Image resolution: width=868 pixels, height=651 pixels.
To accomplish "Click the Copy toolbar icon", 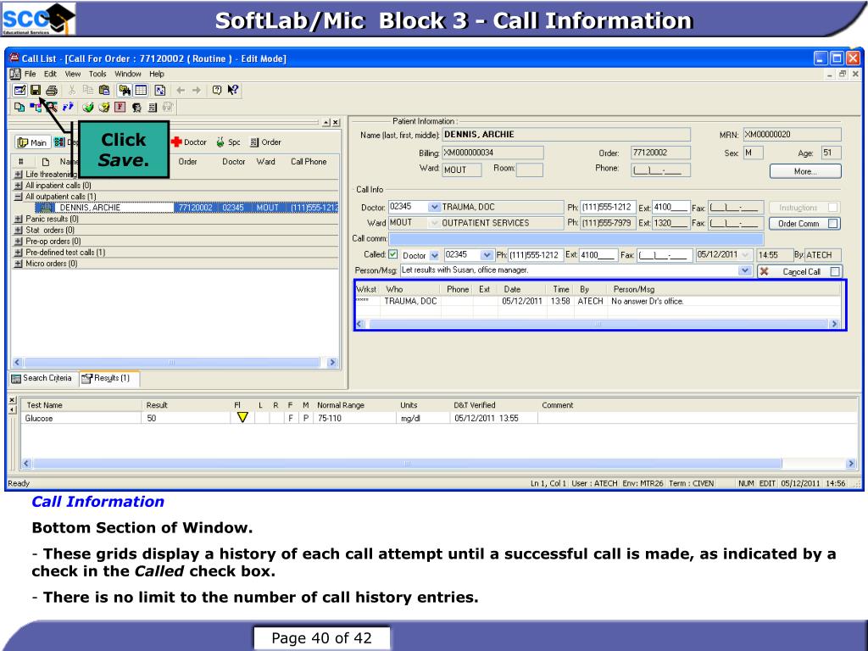I will 87,90.
